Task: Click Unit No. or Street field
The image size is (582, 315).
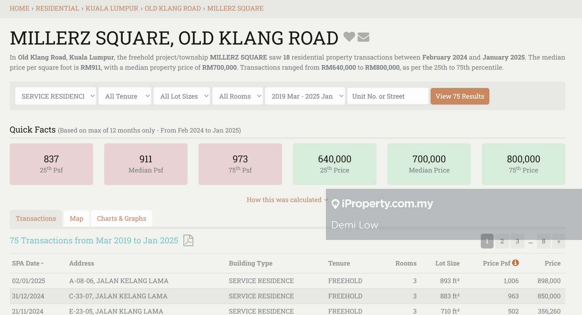Action: [x=388, y=96]
